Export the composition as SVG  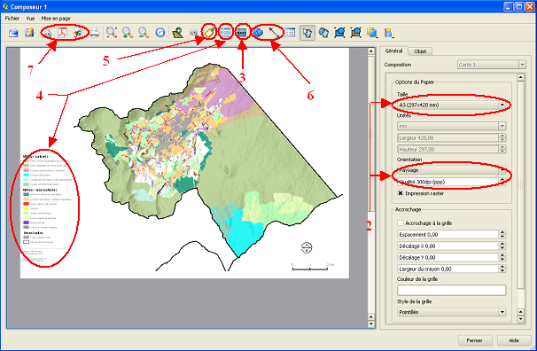click(78, 33)
